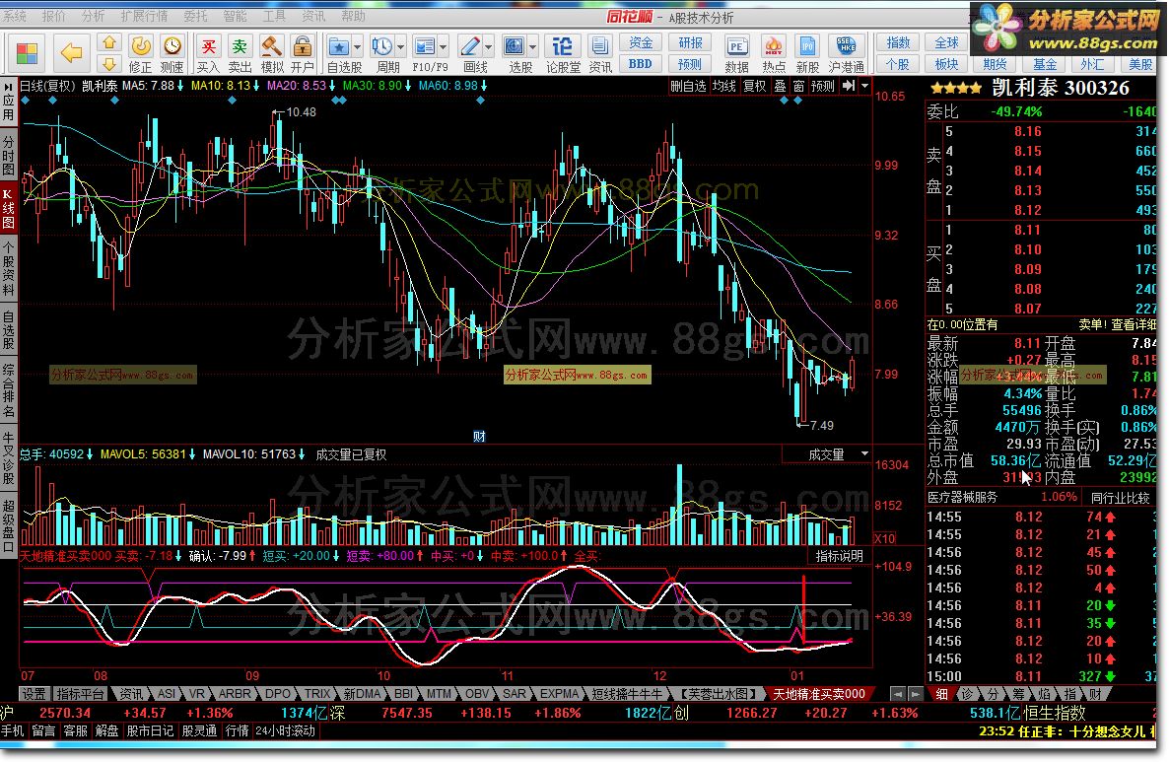The image size is (1169, 762).
Task: Open the chart header options dropdown arrow
Action: (x=864, y=87)
